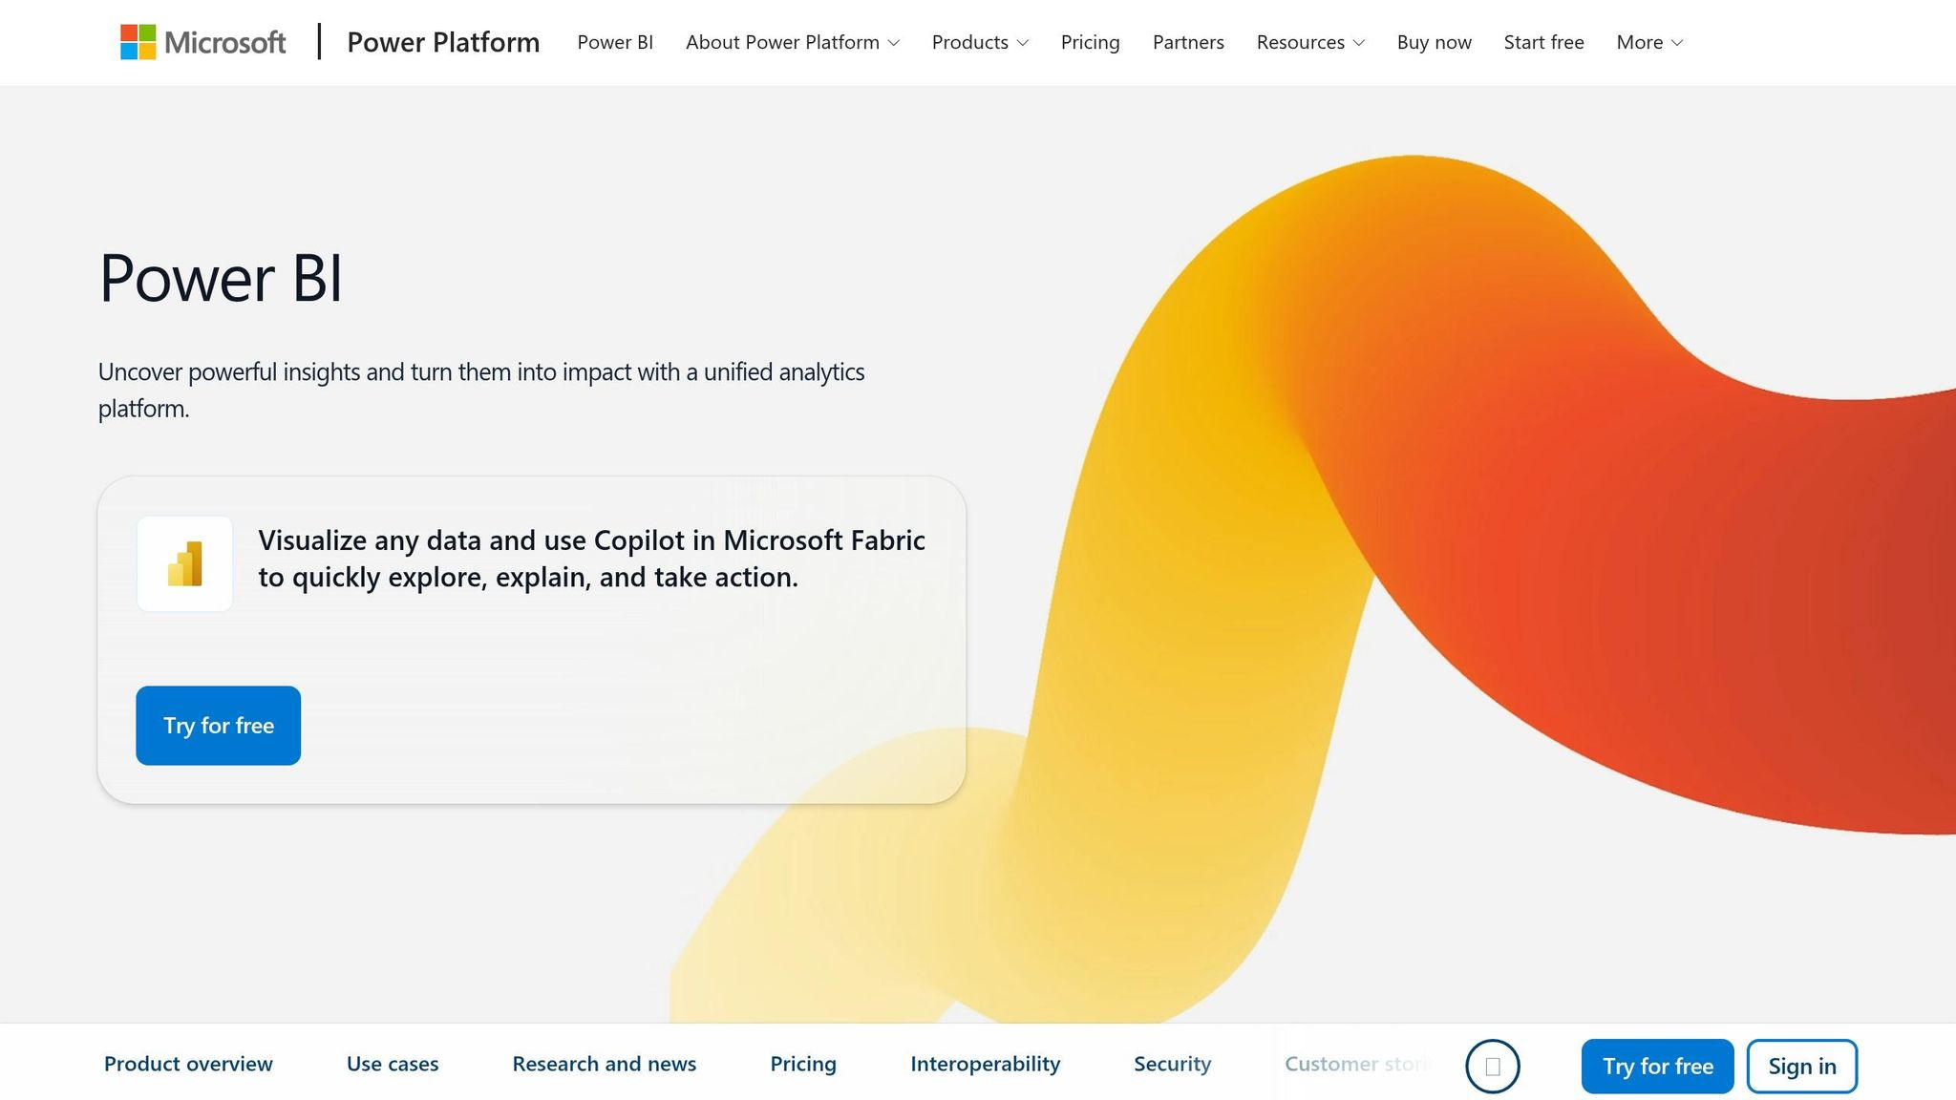Open the Partners page link
This screenshot has width=1956, height=1100.
coord(1188,42)
